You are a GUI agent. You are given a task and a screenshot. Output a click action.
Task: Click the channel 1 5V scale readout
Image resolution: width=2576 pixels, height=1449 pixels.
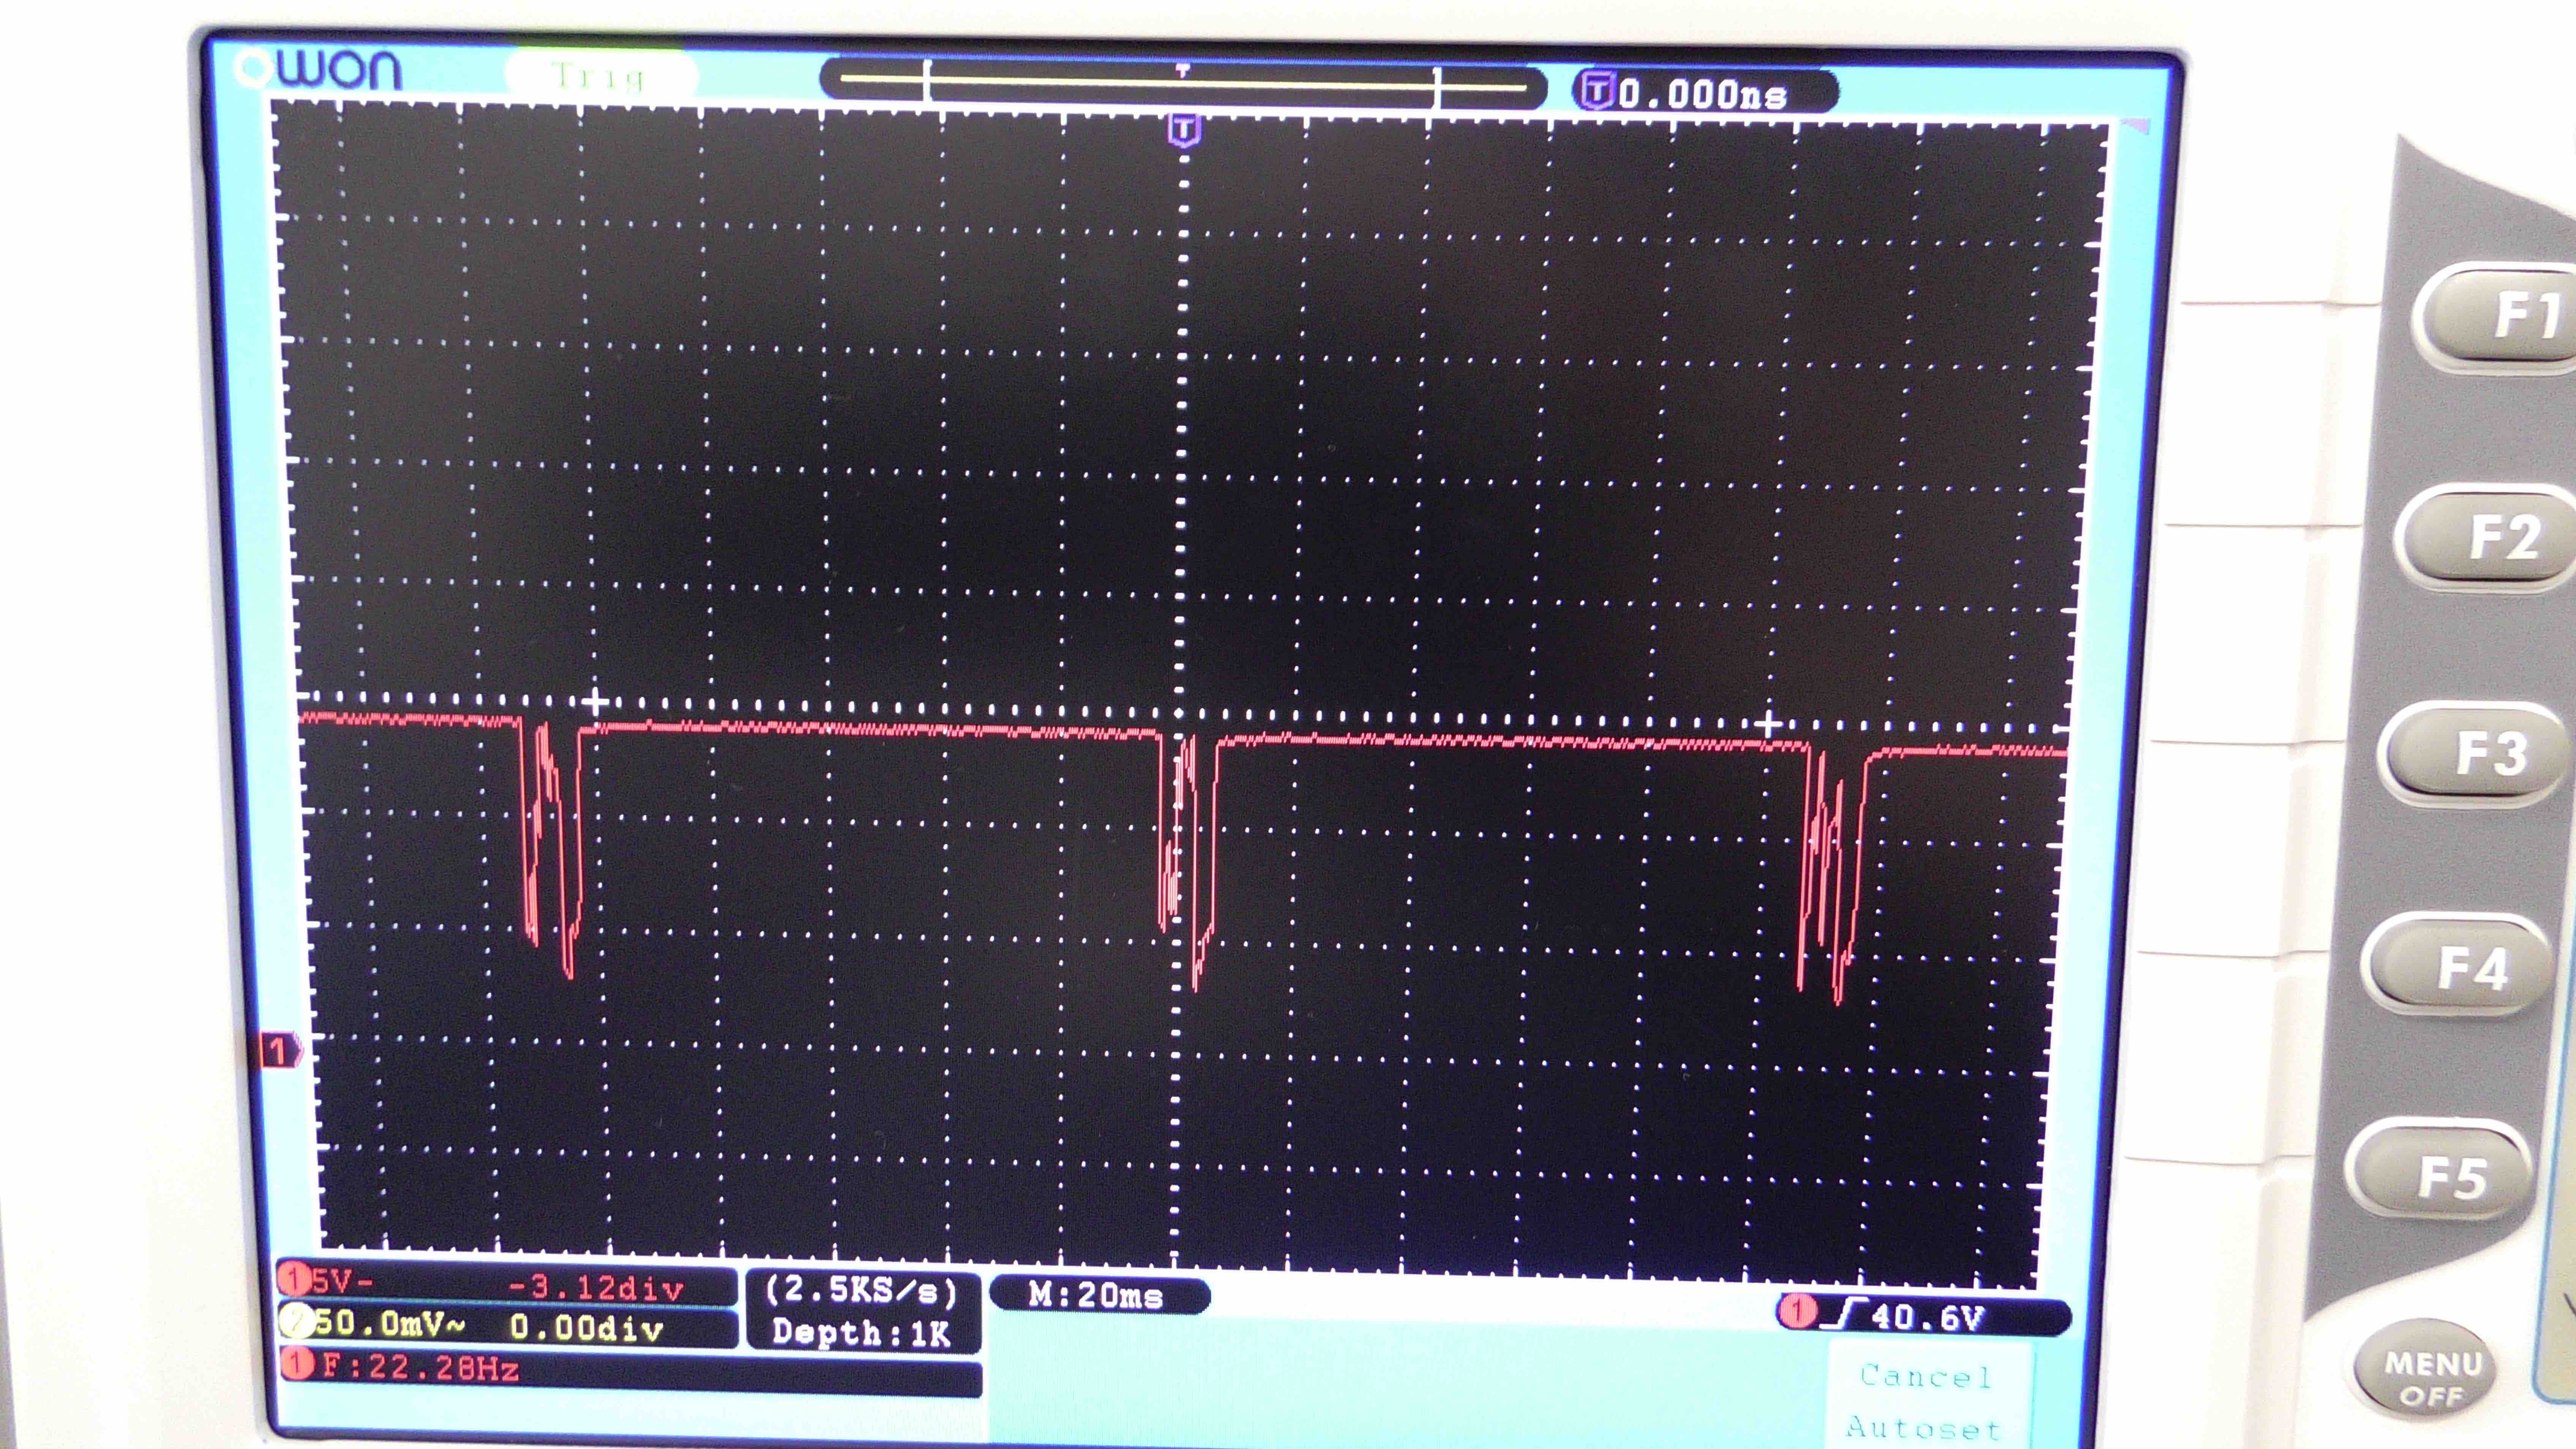pos(343,1281)
